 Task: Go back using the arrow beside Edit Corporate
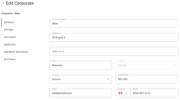(x=3, y=3)
